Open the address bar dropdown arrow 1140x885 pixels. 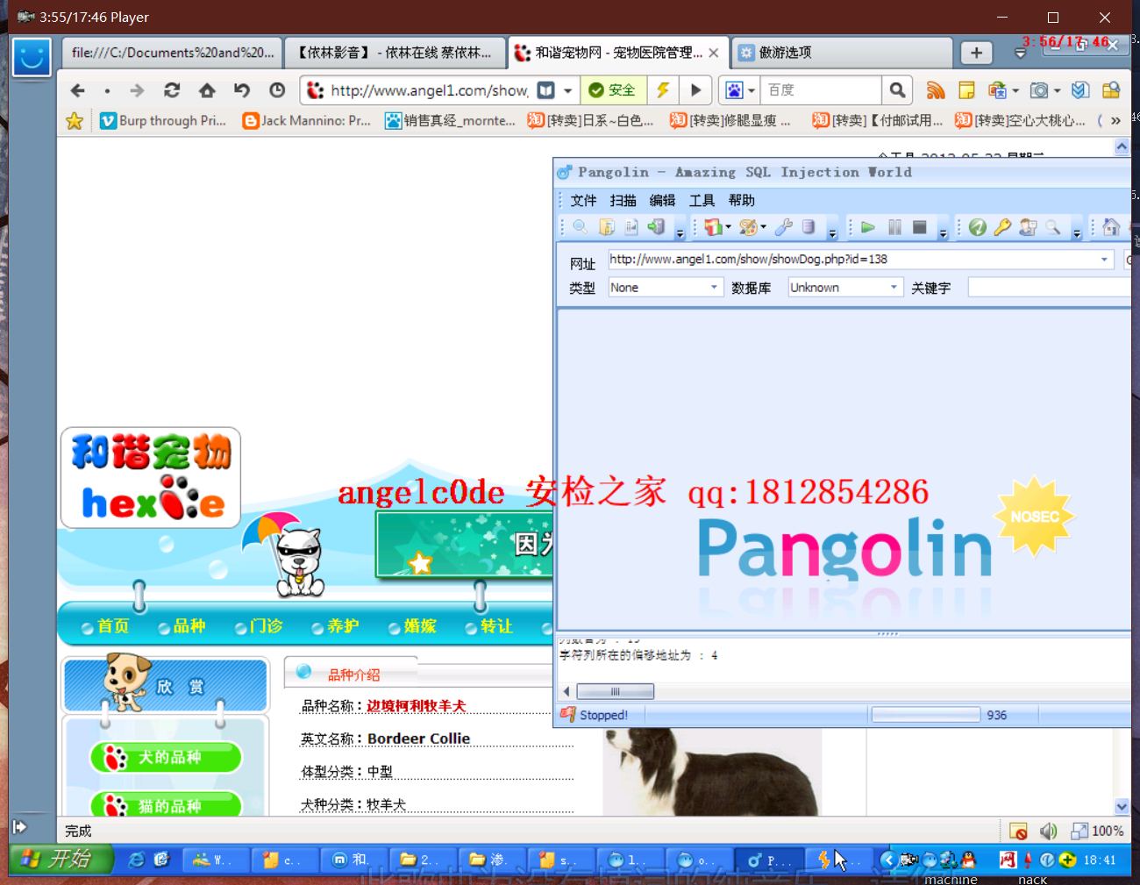pos(567,90)
